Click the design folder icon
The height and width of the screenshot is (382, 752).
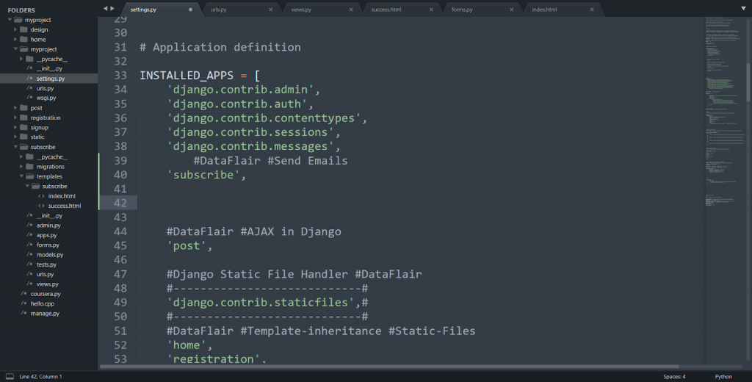23,30
